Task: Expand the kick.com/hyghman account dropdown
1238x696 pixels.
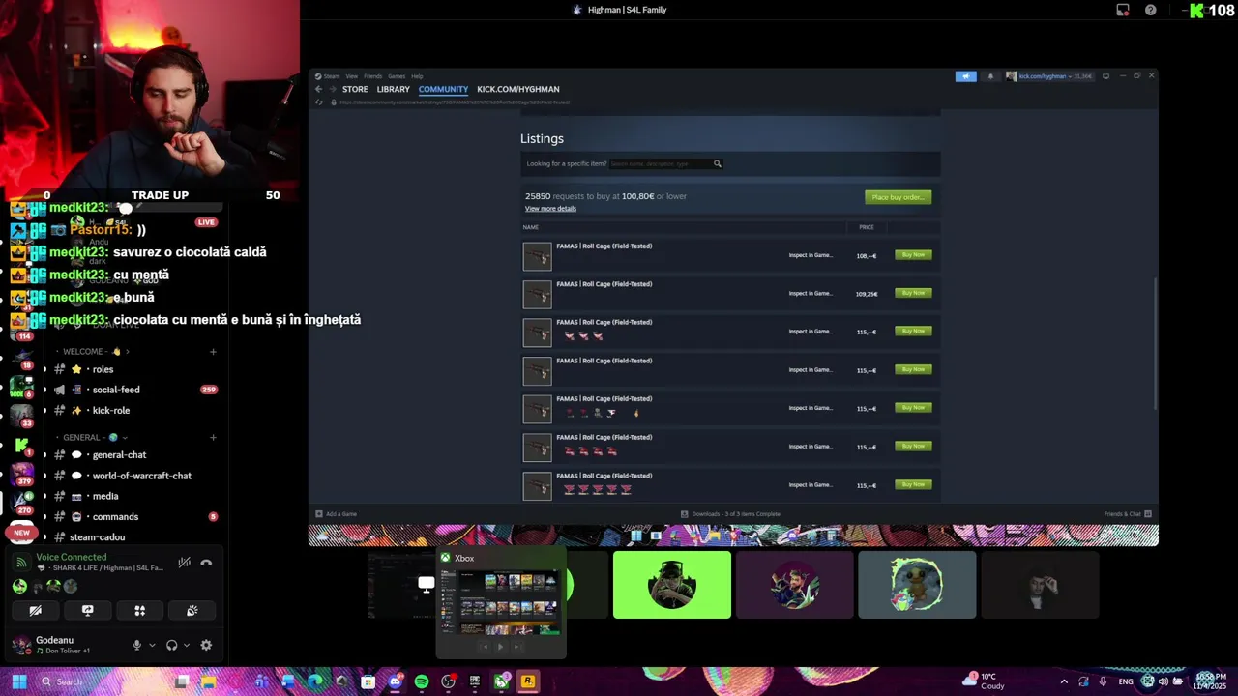Action: coord(1049,76)
